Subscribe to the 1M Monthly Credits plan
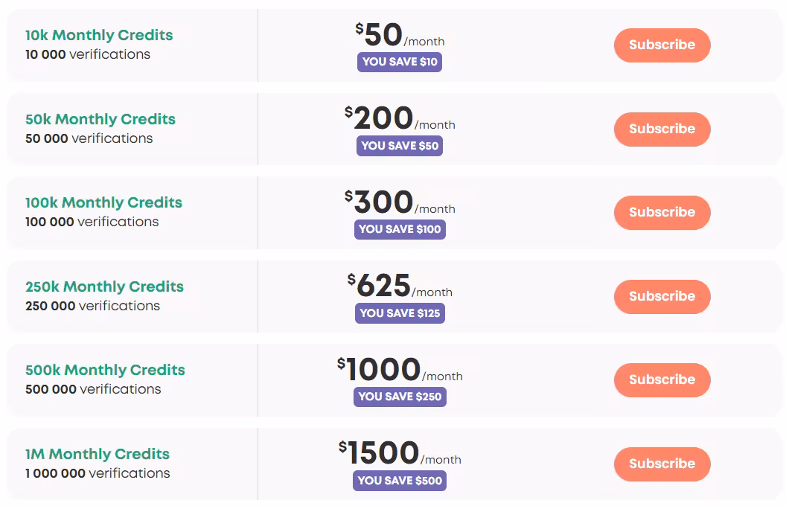 pos(662,464)
